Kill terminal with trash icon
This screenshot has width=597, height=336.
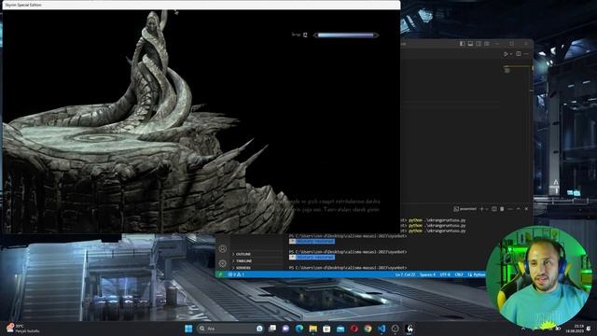pos(502,209)
